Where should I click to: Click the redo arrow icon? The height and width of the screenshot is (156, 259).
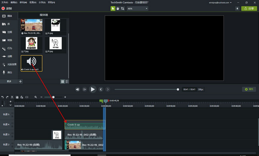pos(7,97)
